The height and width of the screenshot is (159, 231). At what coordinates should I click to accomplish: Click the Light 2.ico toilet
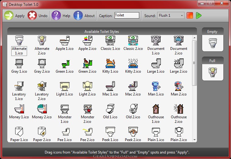pyautogui.click(x=87, y=86)
